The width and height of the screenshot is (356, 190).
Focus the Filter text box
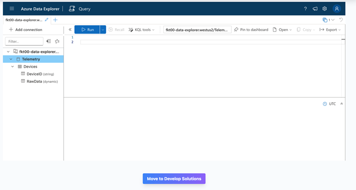click(24, 41)
